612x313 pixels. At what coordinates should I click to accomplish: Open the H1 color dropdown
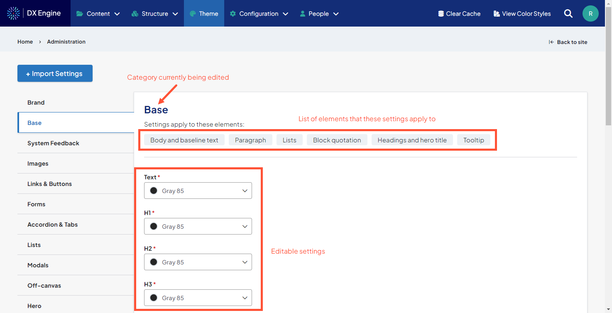[x=198, y=226]
